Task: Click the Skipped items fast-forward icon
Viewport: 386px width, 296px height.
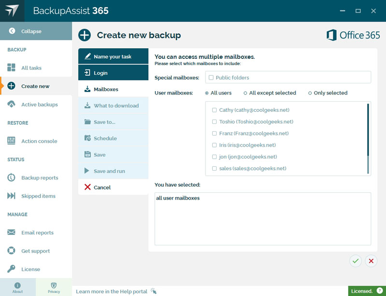Action: tap(11, 196)
